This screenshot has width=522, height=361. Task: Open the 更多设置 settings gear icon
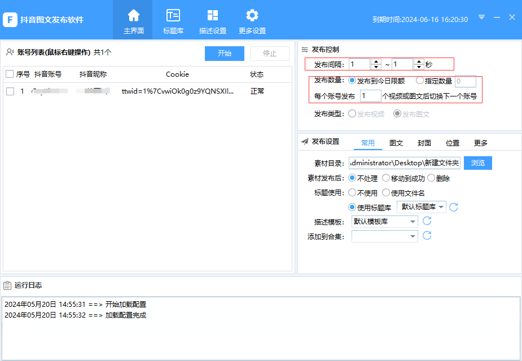click(x=252, y=15)
